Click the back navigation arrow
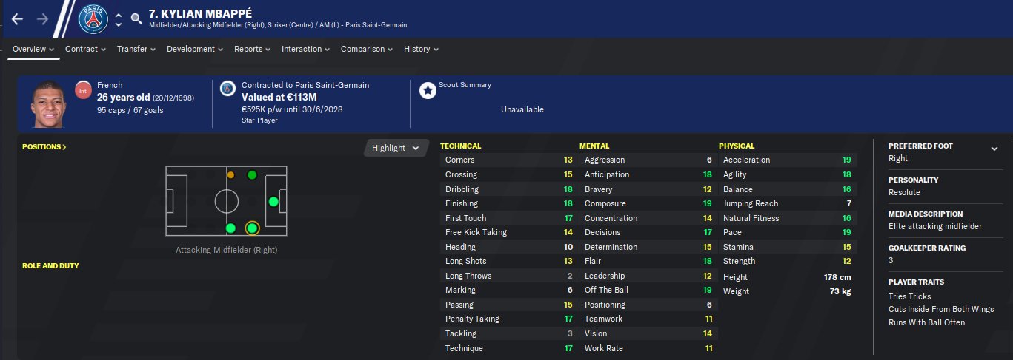Image resolution: width=1013 pixels, height=360 pixels. tap(18, 19)
